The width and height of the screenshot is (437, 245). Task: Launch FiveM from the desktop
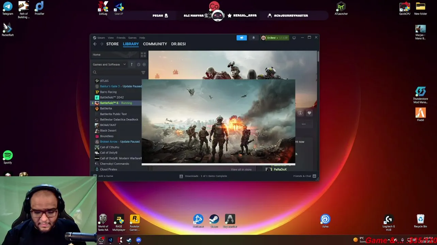[420, 115]
